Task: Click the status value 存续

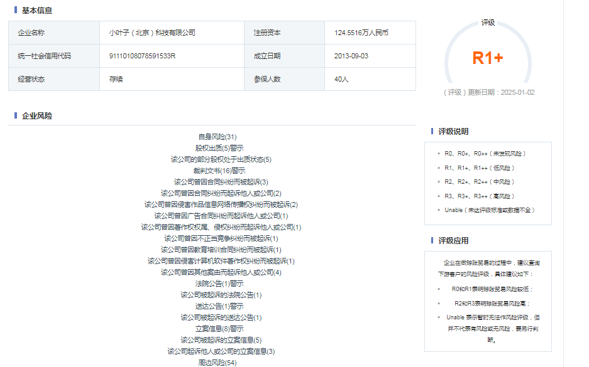Action: [116, 79]
